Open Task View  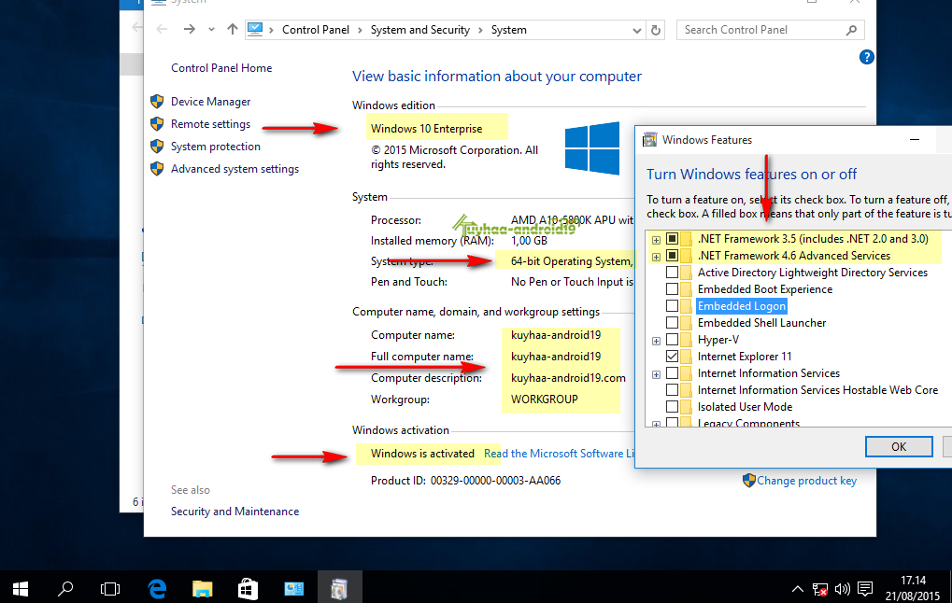click(110, 588)
